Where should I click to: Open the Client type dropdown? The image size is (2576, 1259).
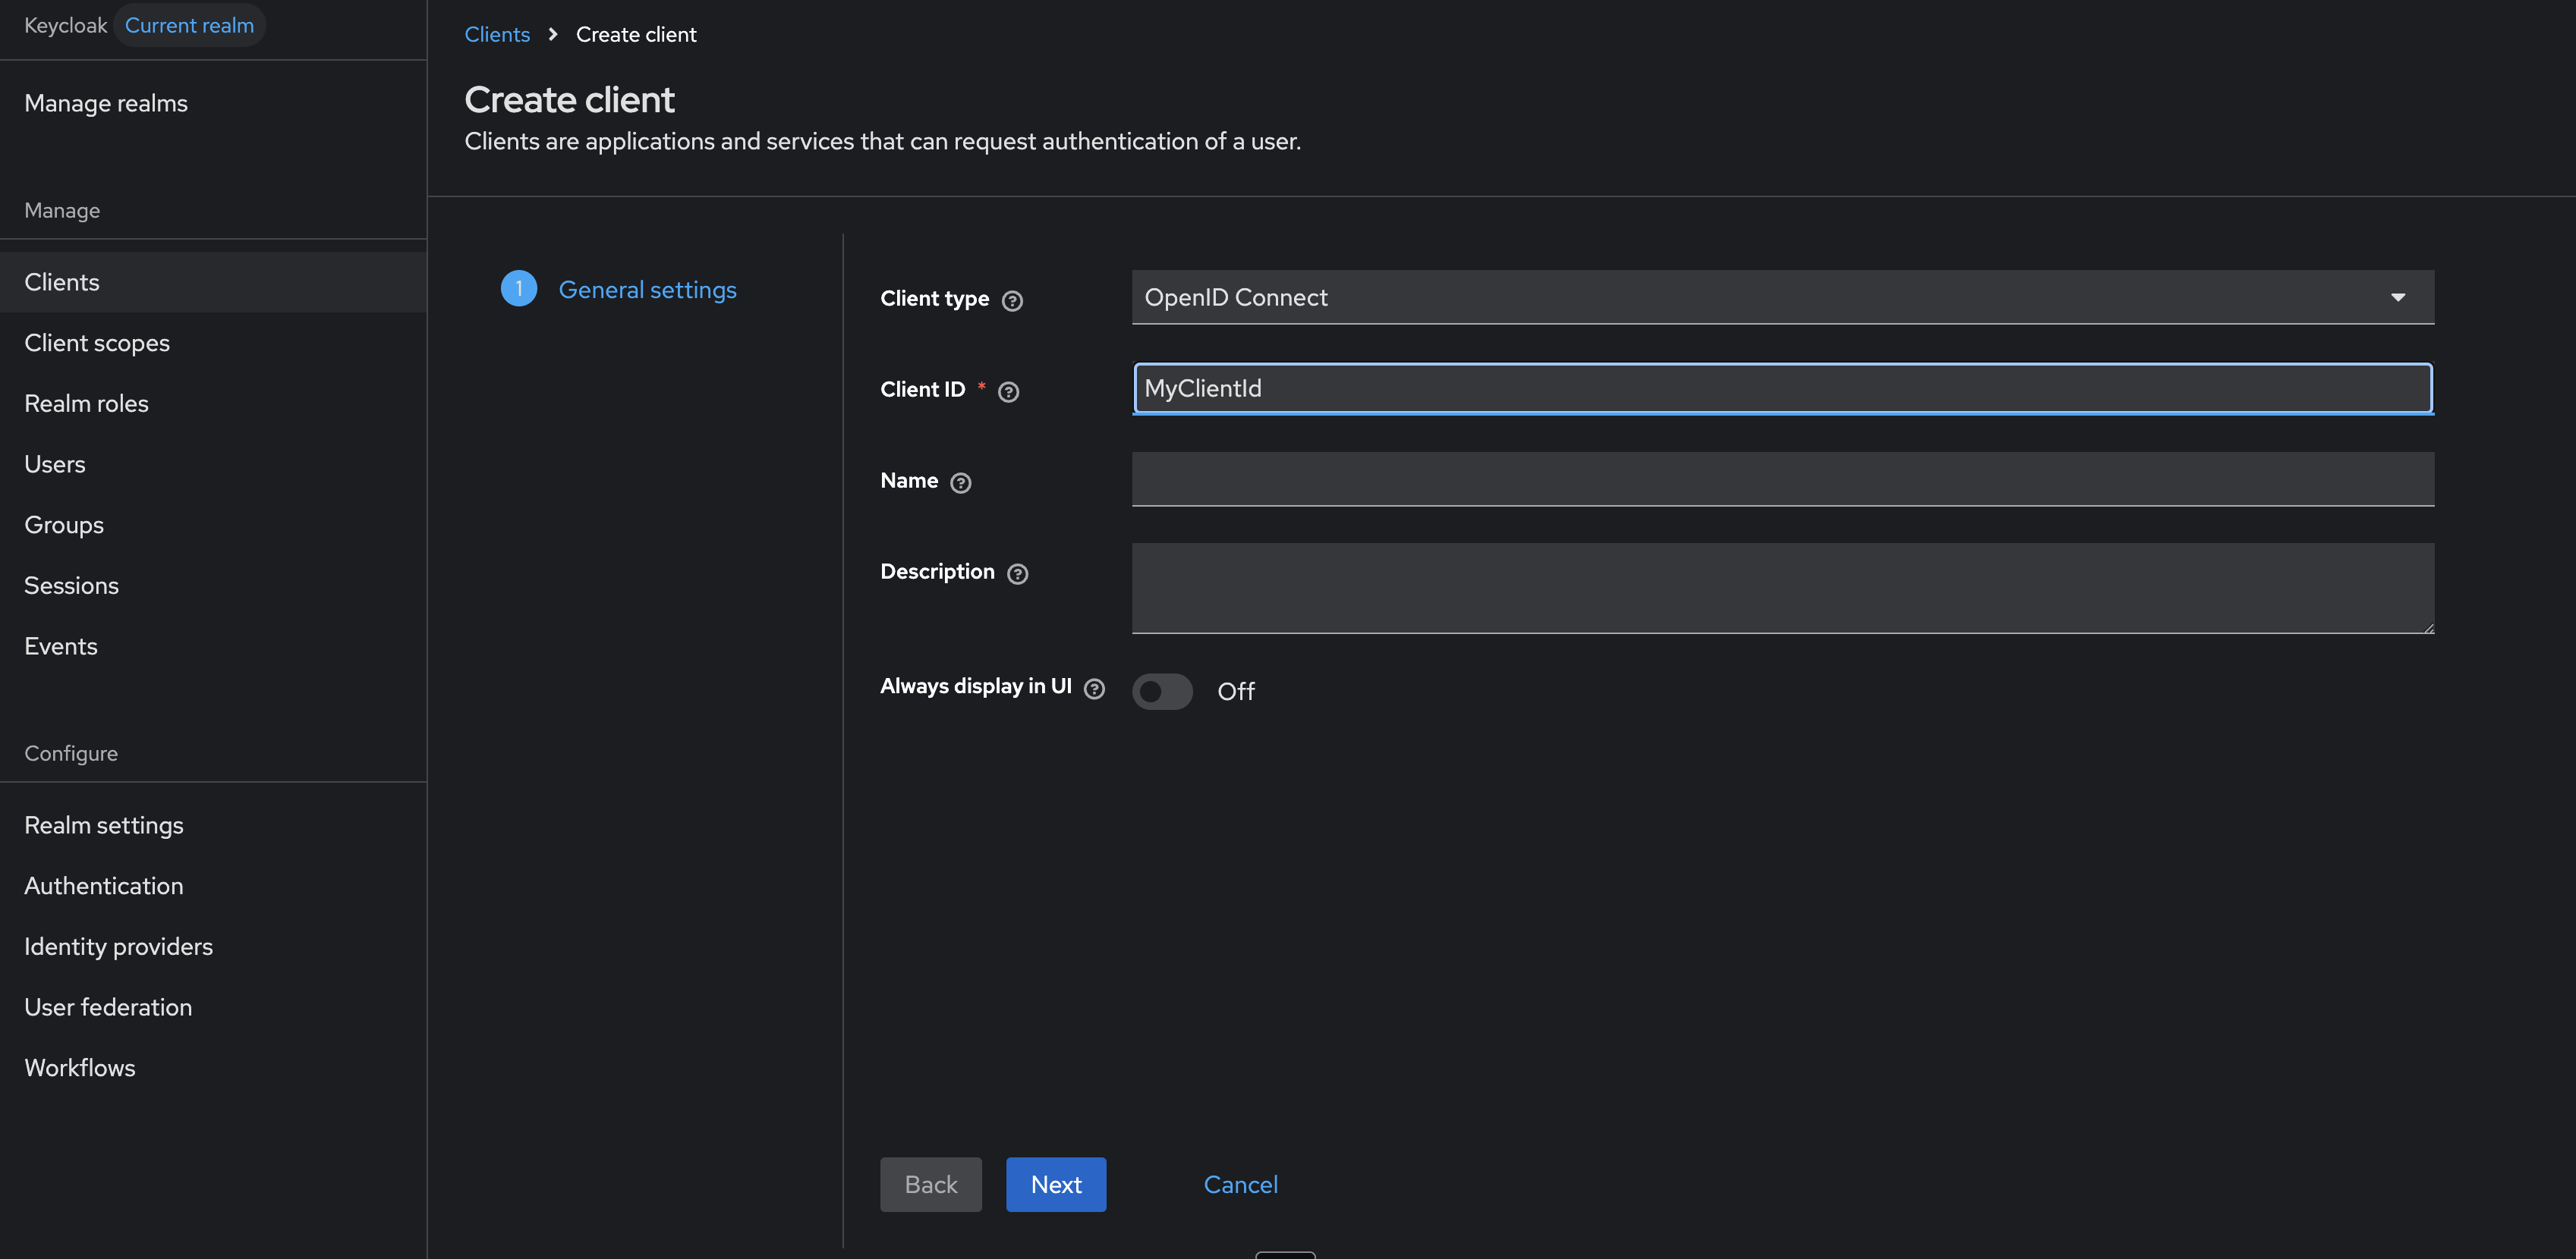[x=1782, y=297]
